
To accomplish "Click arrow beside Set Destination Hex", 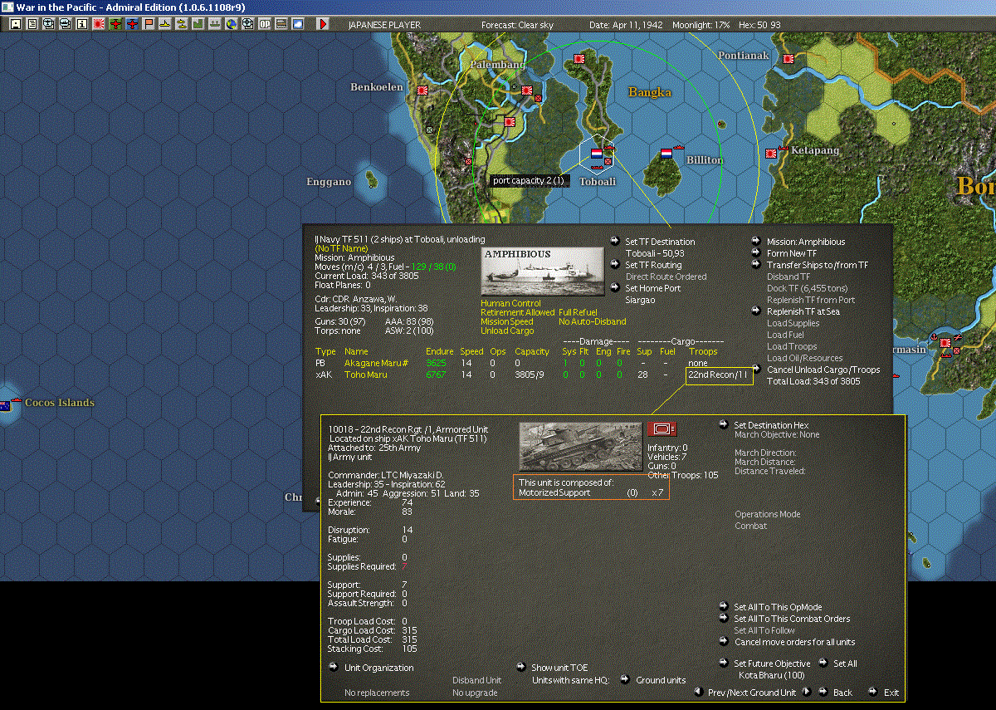I will click(x=723, y=425).
